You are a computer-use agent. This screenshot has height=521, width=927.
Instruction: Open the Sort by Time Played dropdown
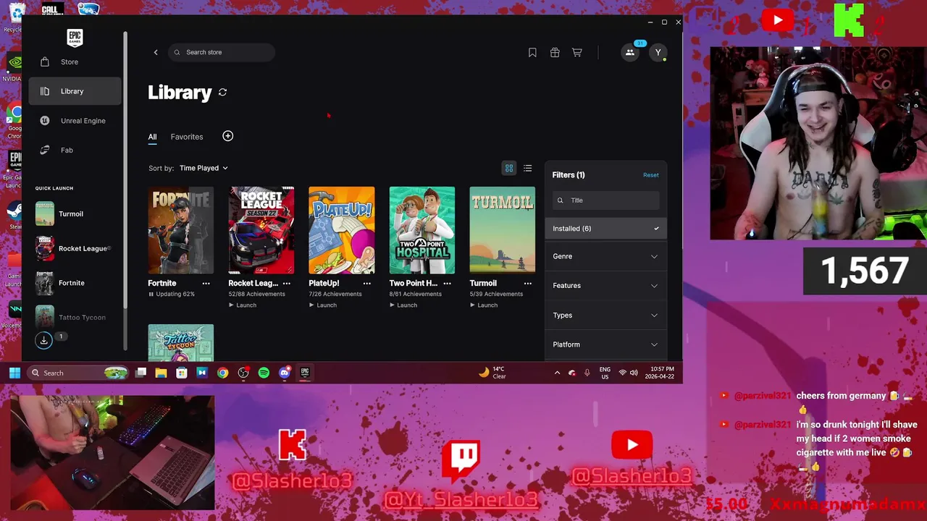click(204, 168)
